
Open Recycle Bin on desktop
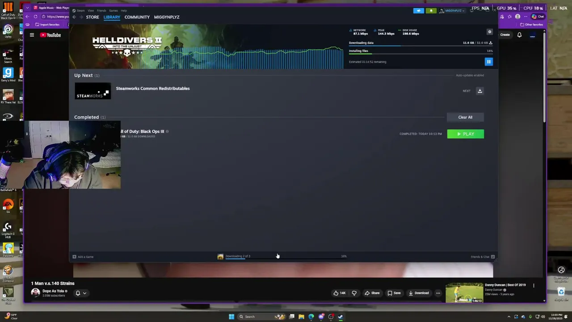pyautogui.click(x=561, y=294)
